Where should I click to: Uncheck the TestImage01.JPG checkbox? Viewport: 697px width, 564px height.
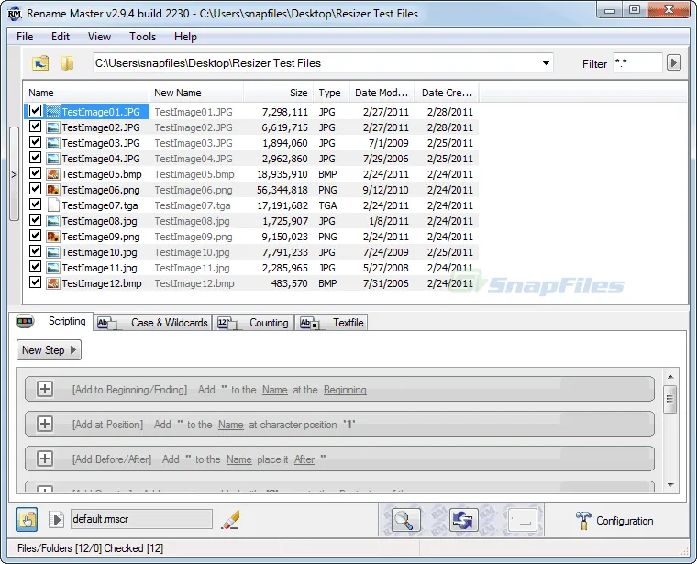point(35,111)
